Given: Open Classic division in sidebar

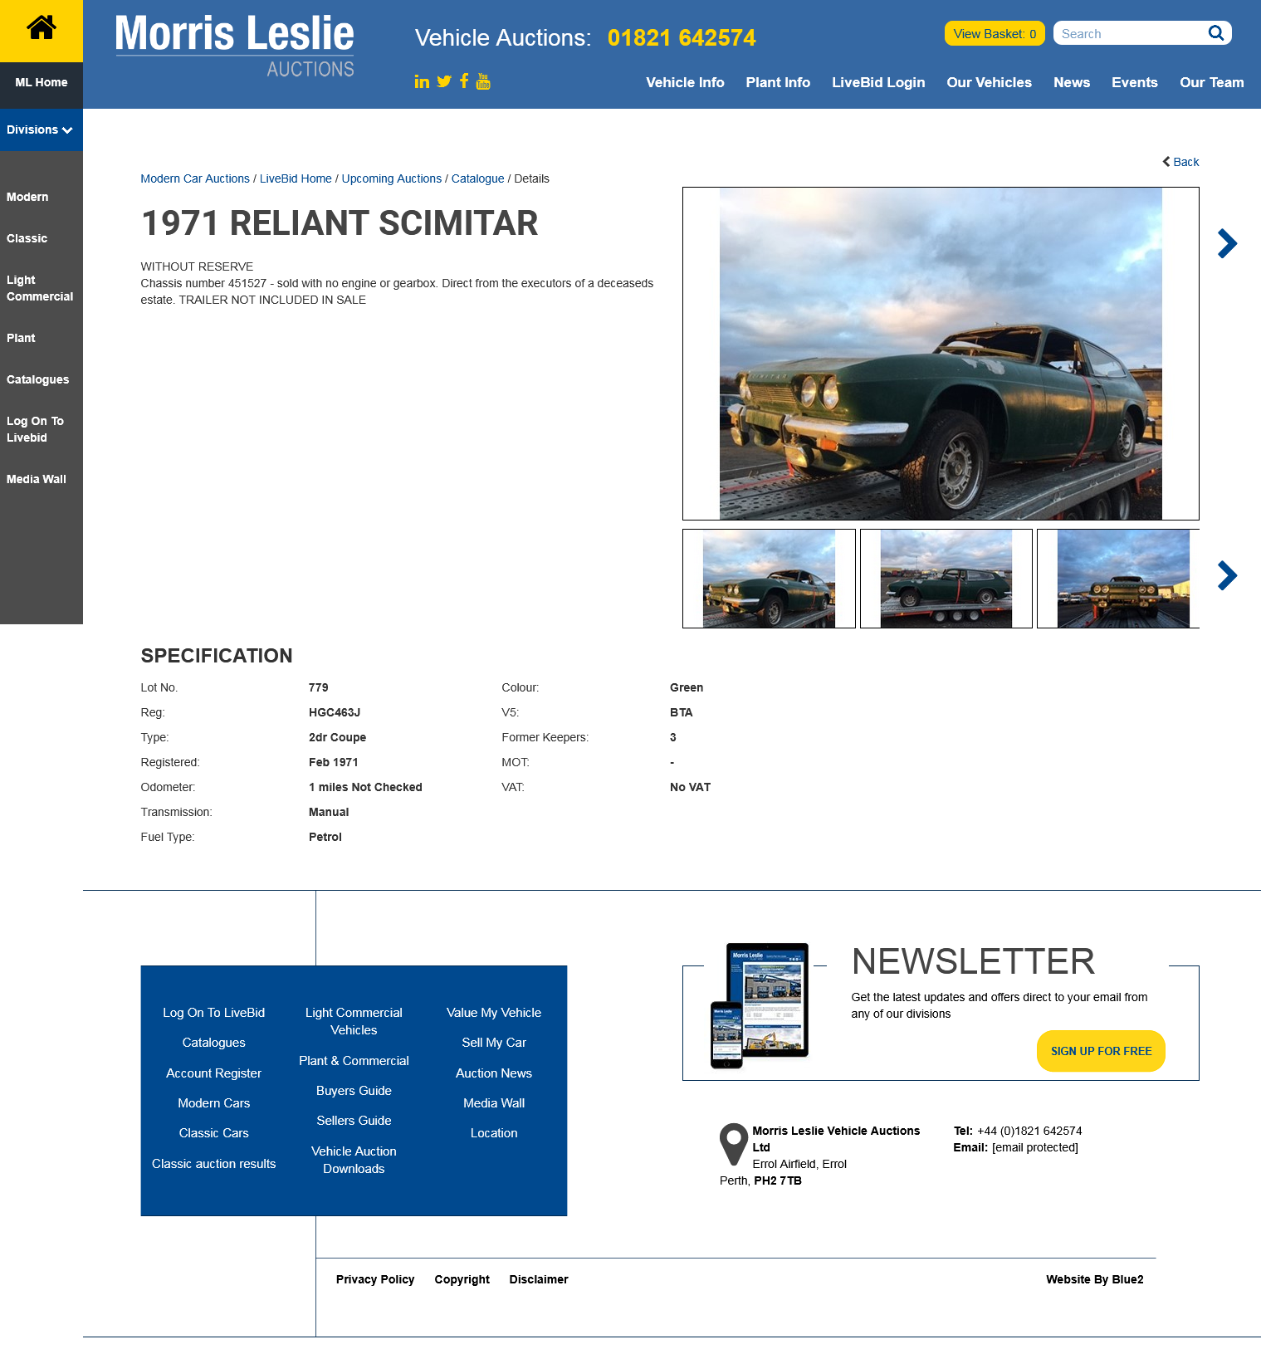Looking at the screenshot, I should point(27,238).
